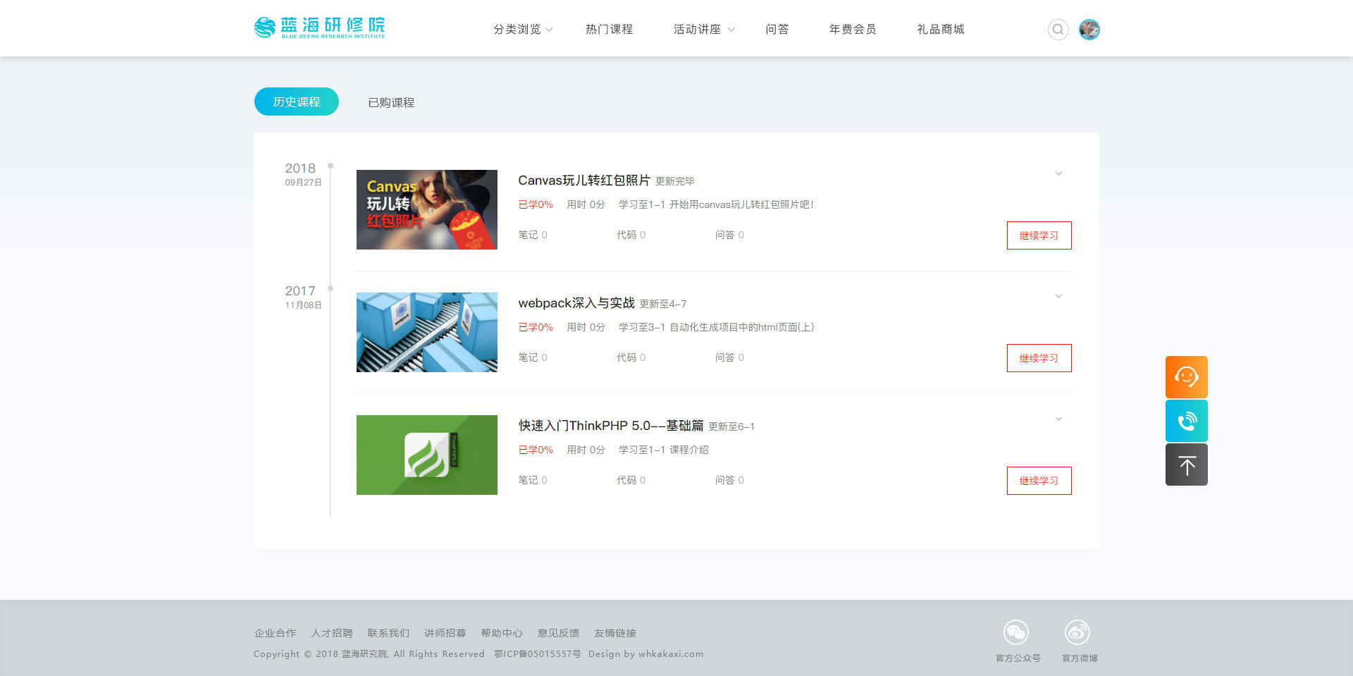Open the user avatar profile
The width and height of the screenshot is (1353, 676).
click(1089, 30)
